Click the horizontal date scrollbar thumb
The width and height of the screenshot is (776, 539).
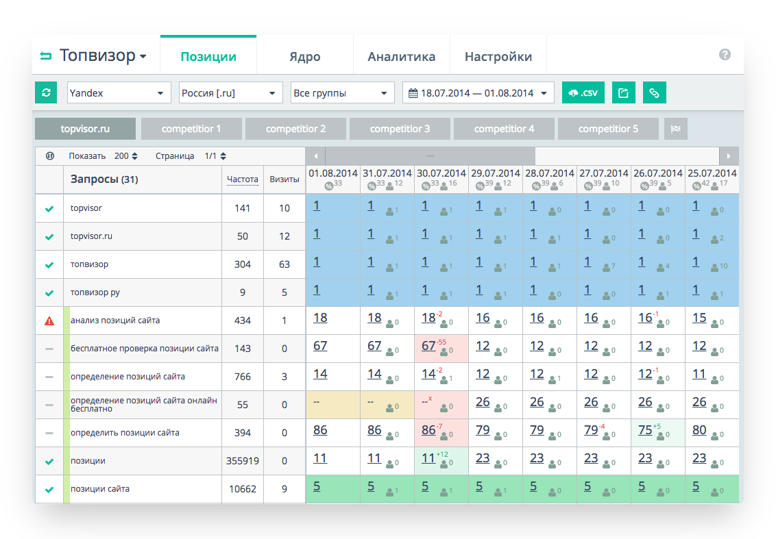coord(430,155)
